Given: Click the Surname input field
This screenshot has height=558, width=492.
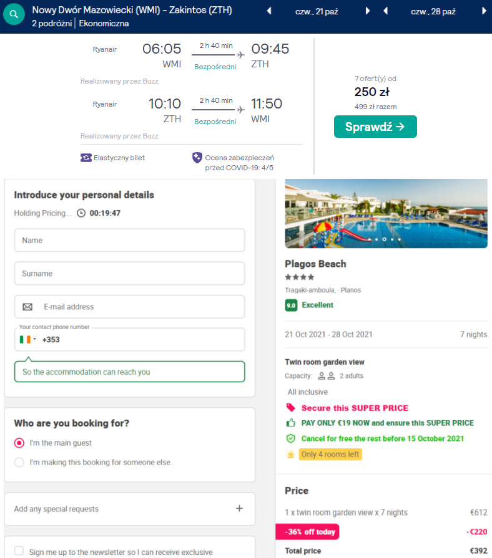Looking at the screenshot, I should click(130, 273).
